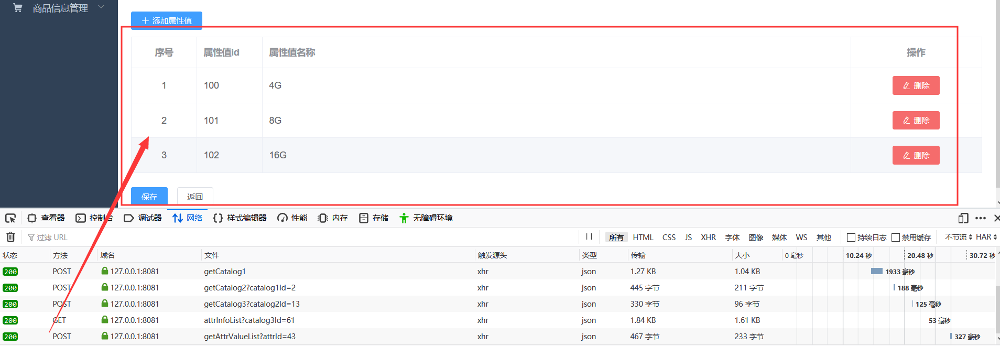1000x346 pixels.
Task: Filter requests by WS
Action: pos(801,237)
